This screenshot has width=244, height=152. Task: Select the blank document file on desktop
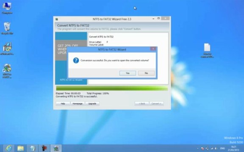pyautogui.click(x=207, y=50)
